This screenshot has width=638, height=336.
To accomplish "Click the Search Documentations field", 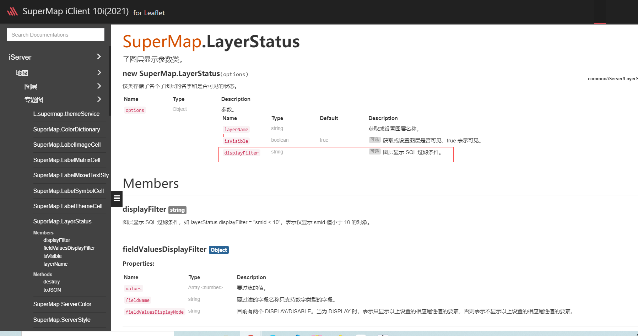I will click(x=55, y=35).
